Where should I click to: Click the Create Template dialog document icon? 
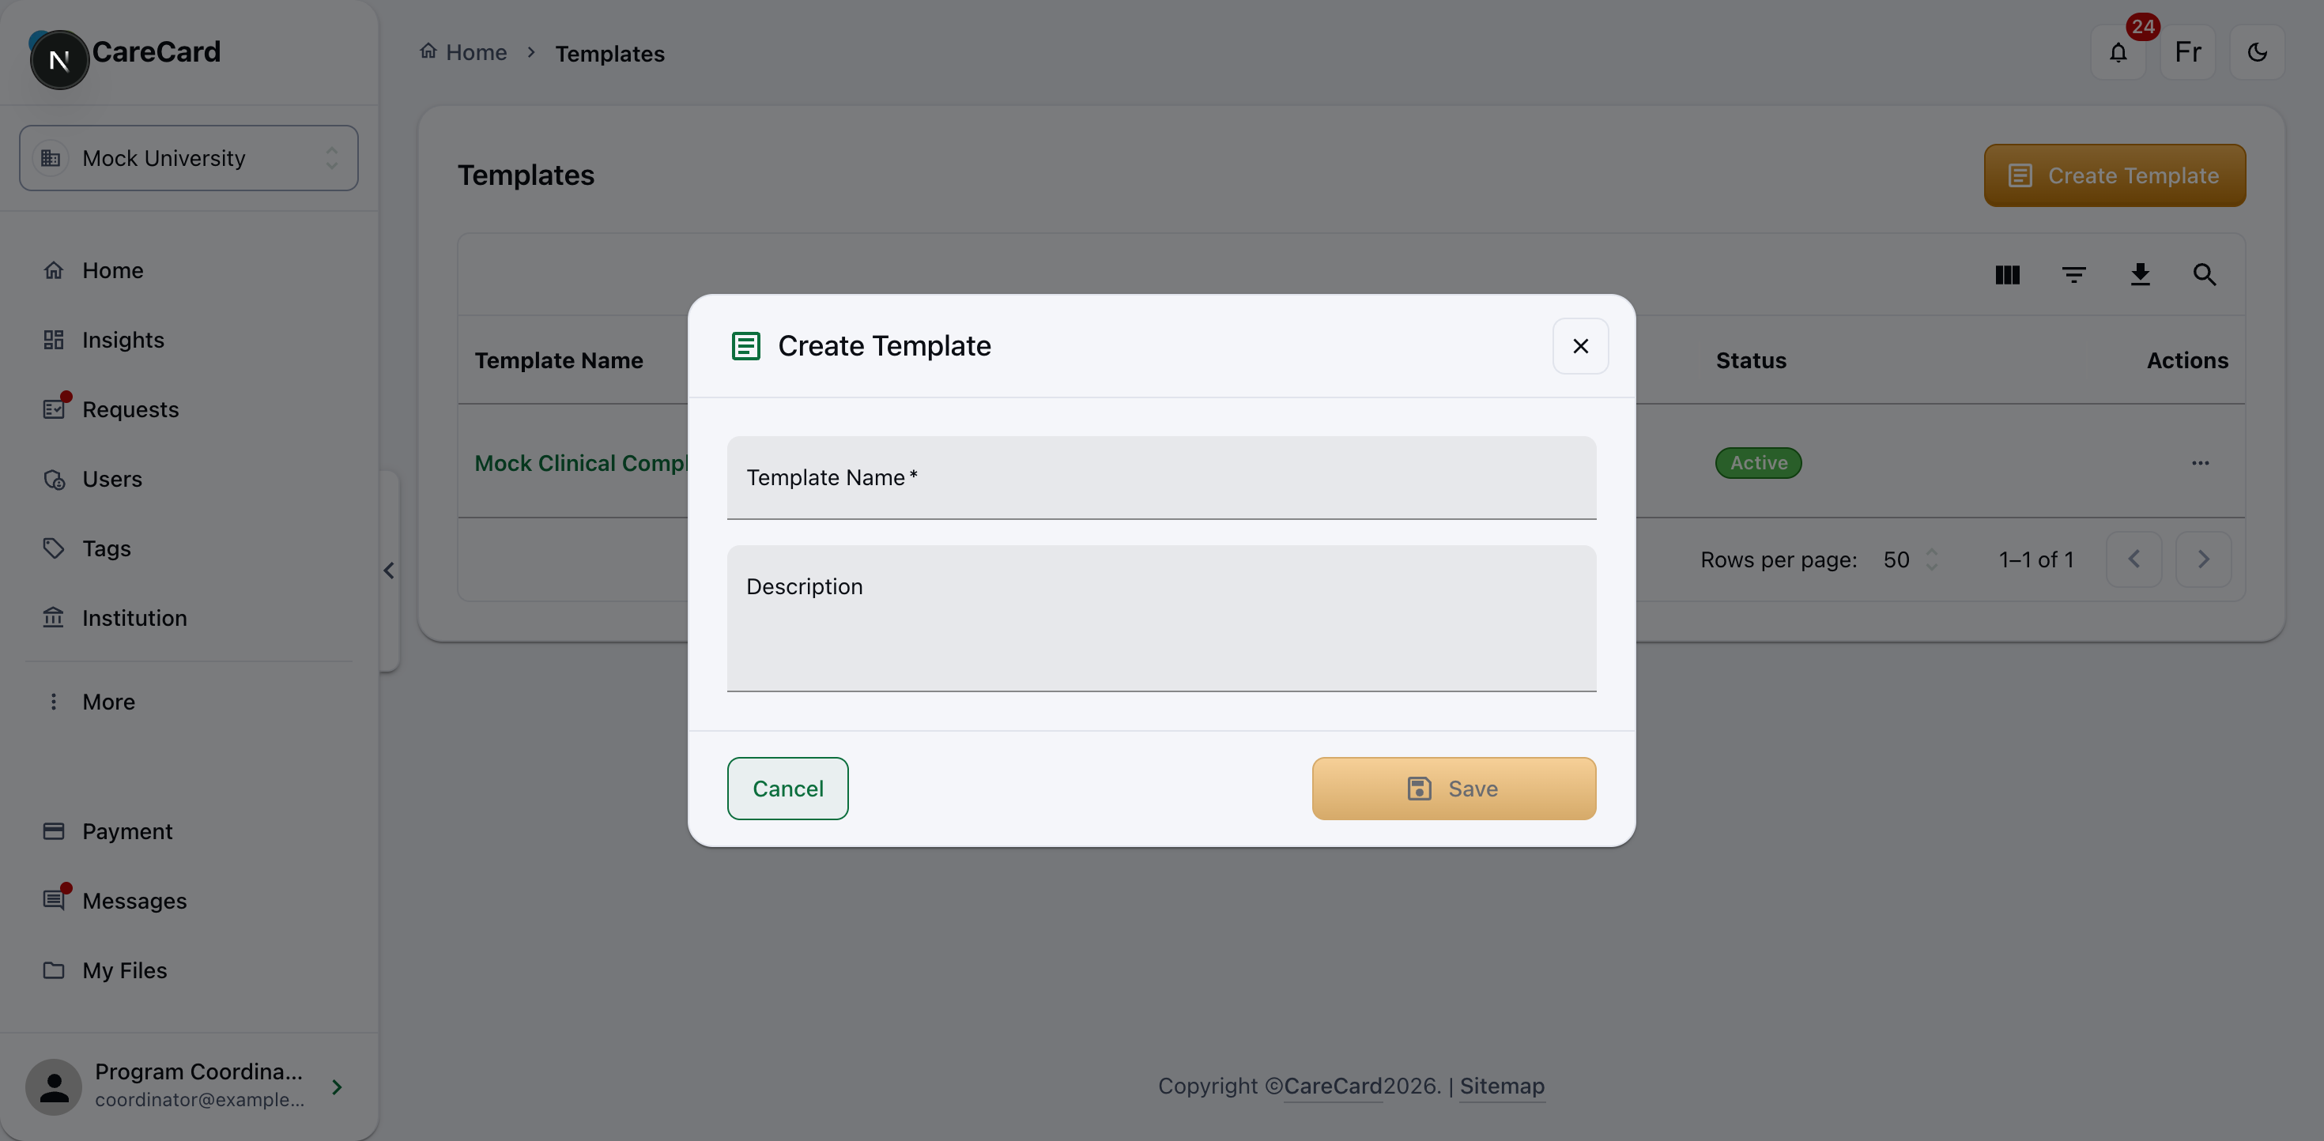pyautogui.click(x=745, y=346)
